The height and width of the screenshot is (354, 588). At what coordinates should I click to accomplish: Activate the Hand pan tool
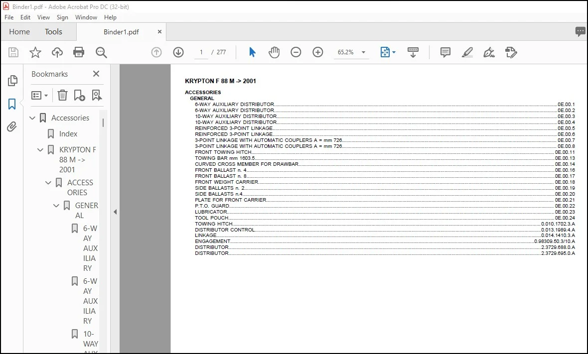(x=274, y=52)
